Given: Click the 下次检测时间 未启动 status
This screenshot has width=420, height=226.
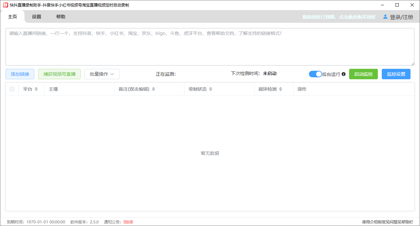Looking at the screenshot, I should [254, 74].
